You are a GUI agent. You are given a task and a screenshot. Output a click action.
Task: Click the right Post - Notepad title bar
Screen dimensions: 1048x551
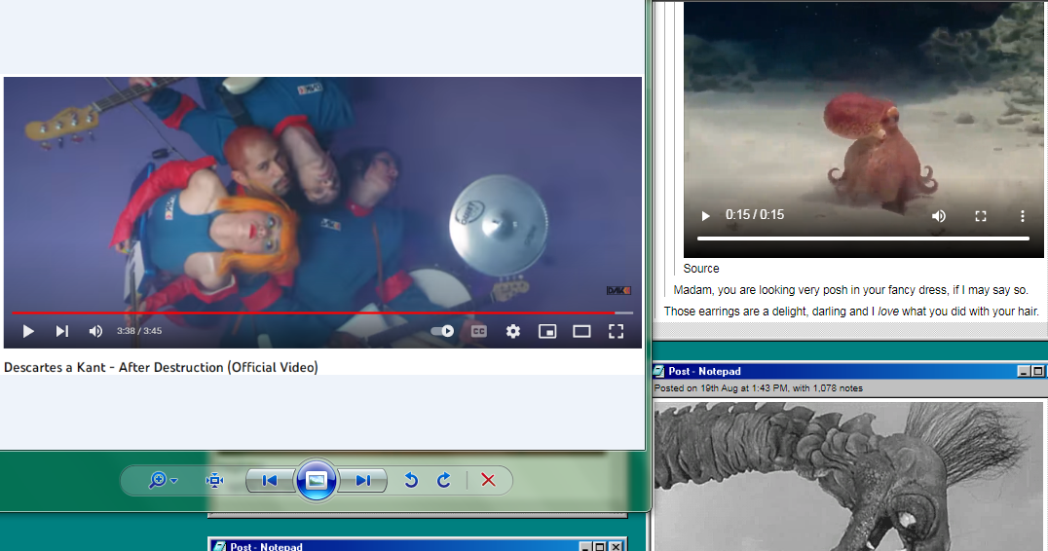(848, 371)
